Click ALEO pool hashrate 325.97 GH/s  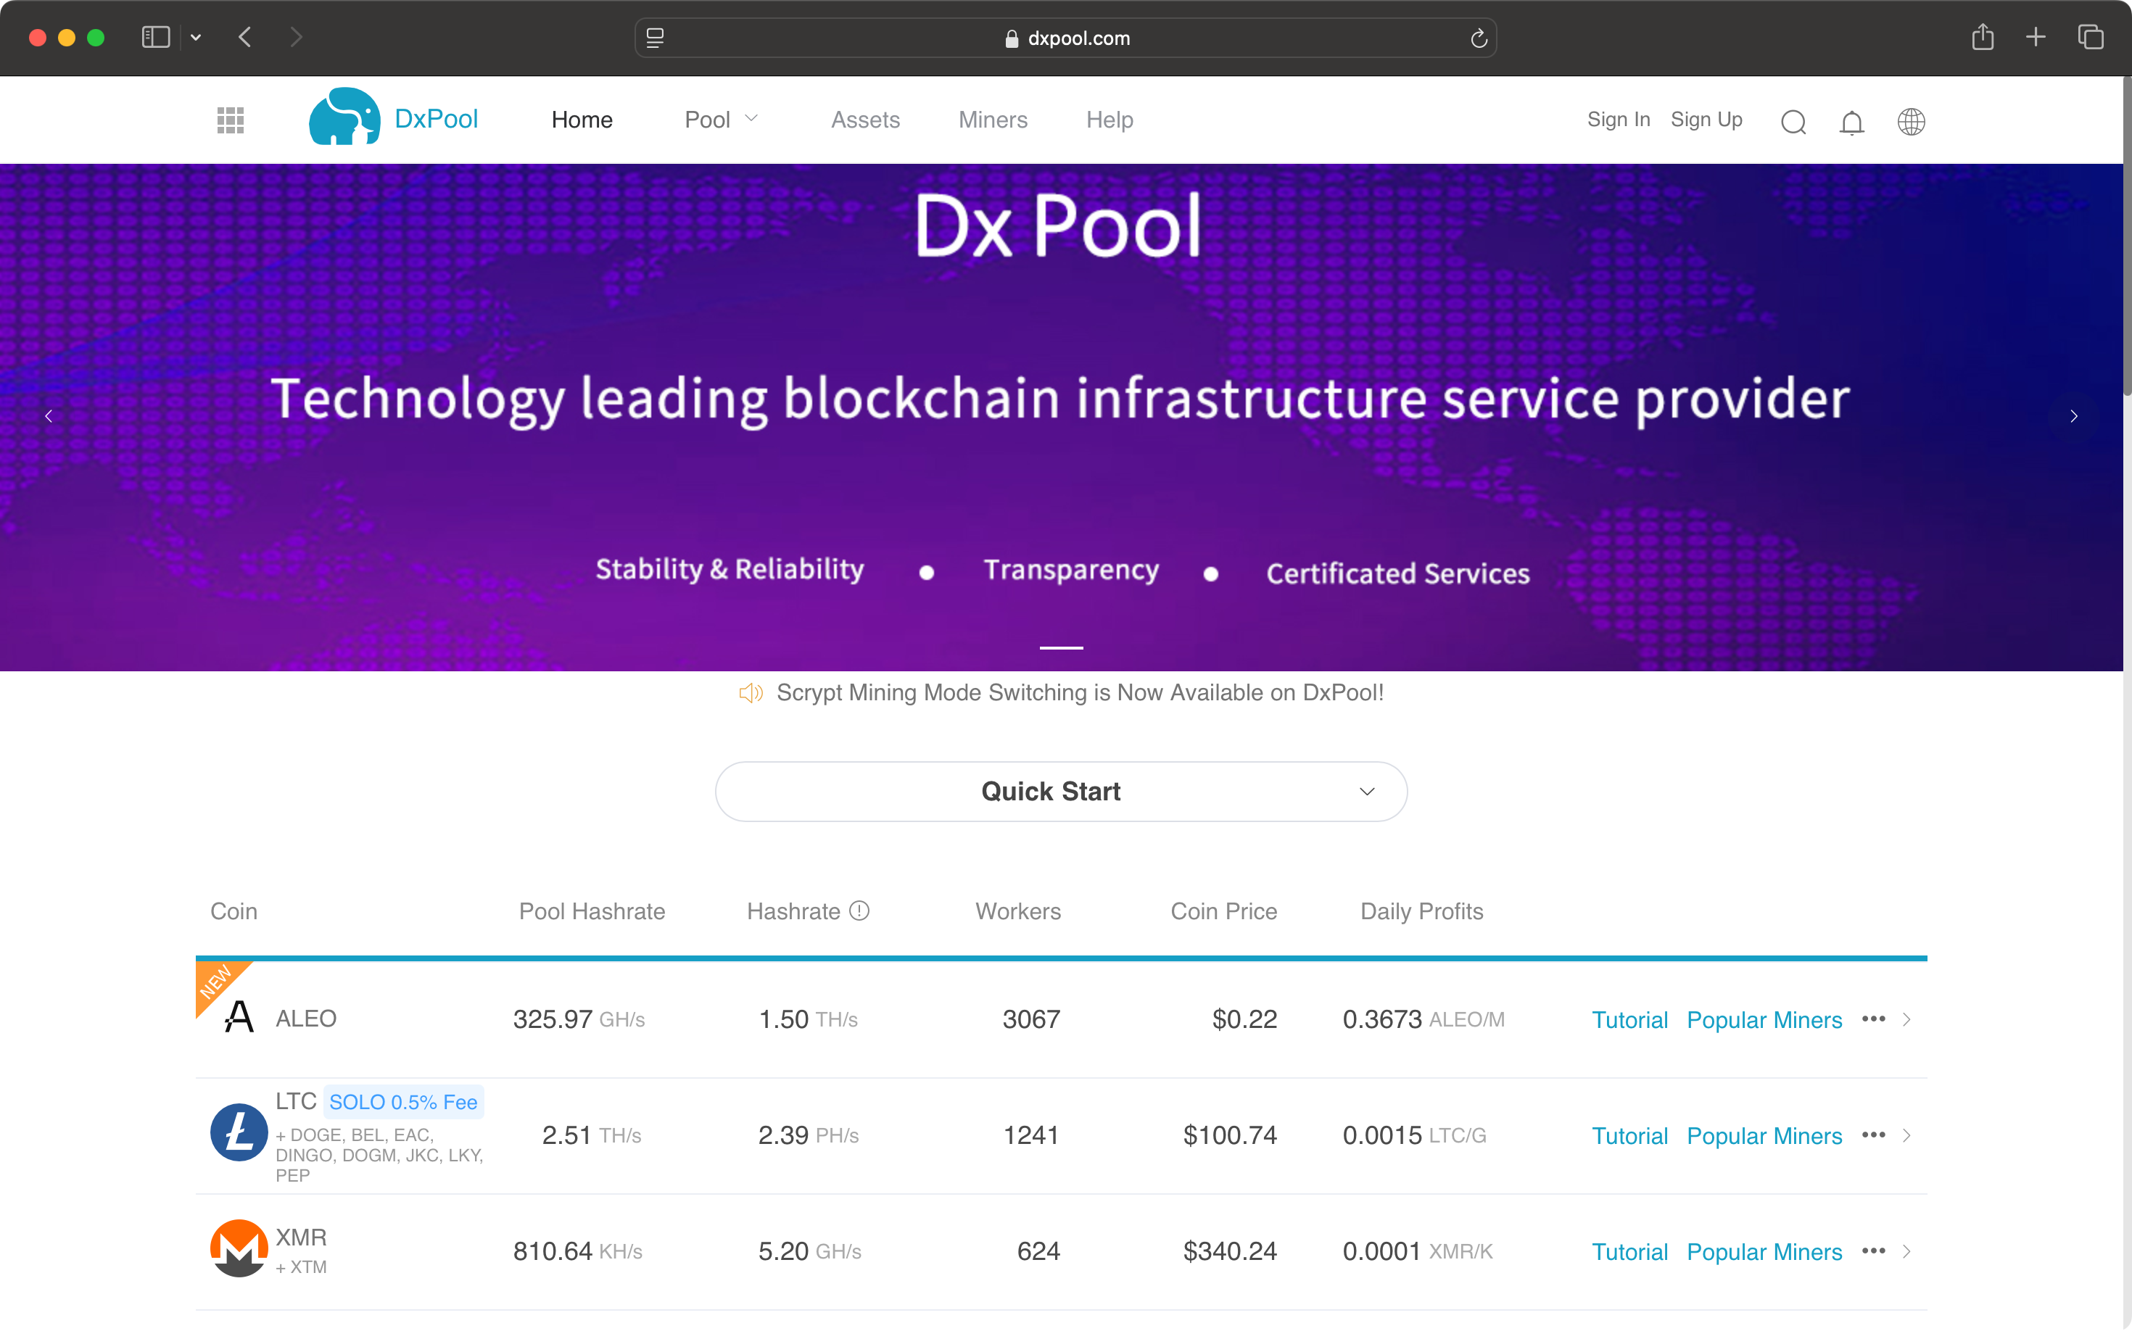tap(579, 1019)
